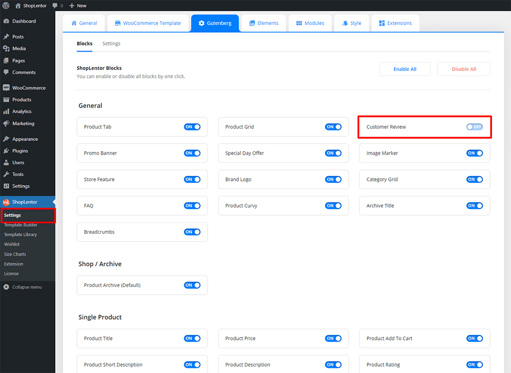Switch to the Elements tab
The image size is (511, 373).
click(x=264, y=23)
